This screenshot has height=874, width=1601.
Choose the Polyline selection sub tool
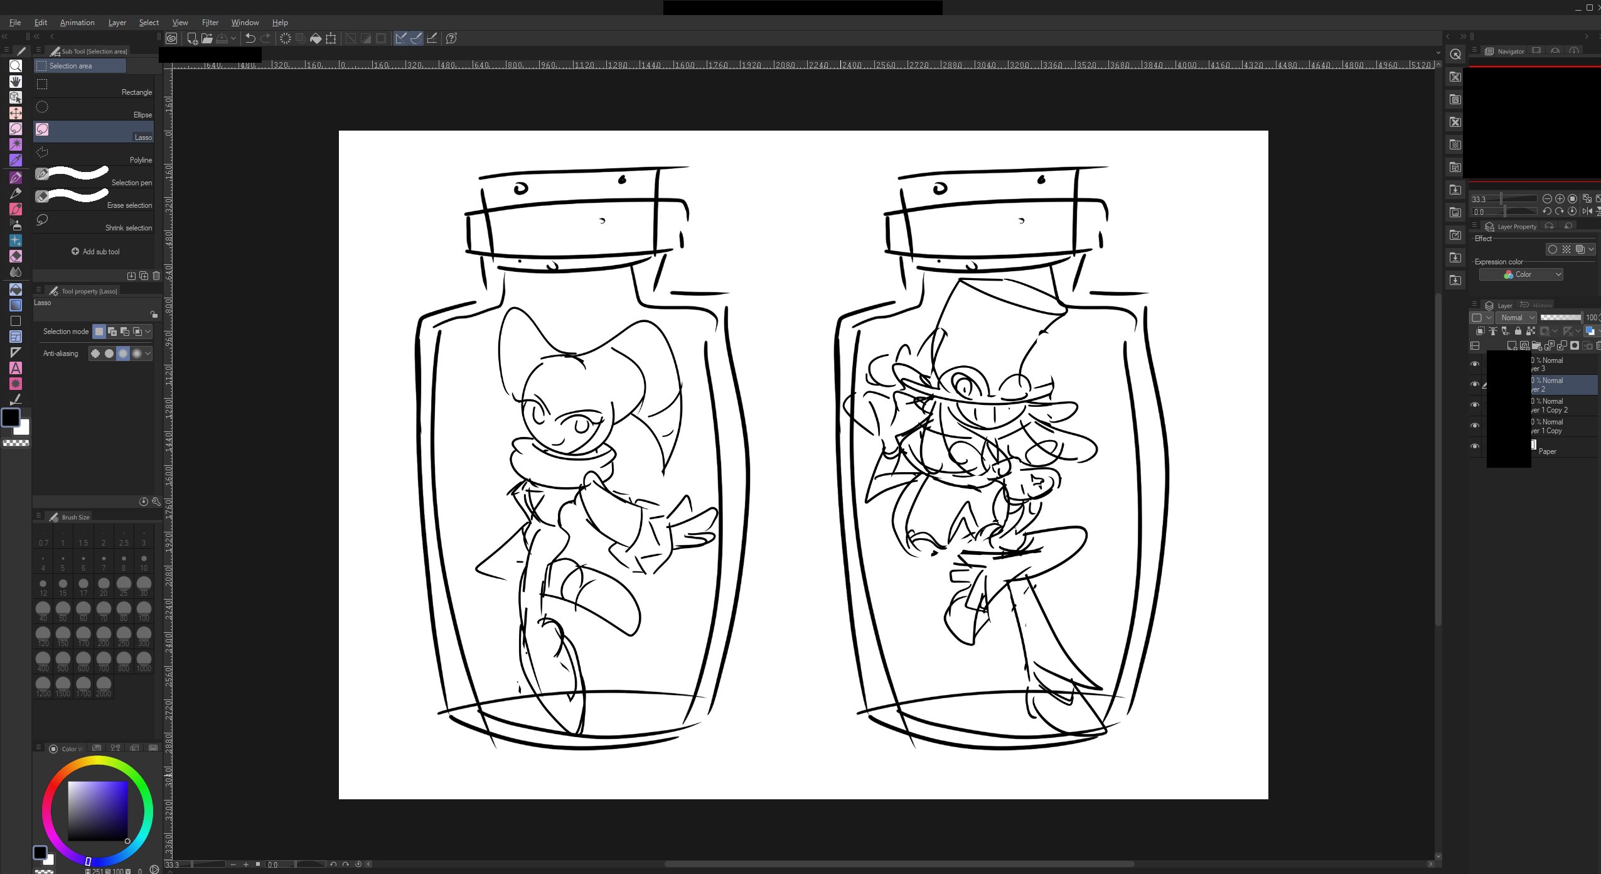[94, 155]
